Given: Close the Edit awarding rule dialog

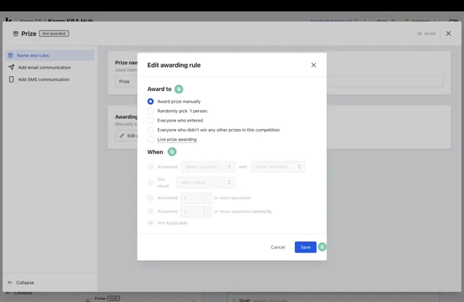Looking at the screenshot, I should (x=314, y=65).
